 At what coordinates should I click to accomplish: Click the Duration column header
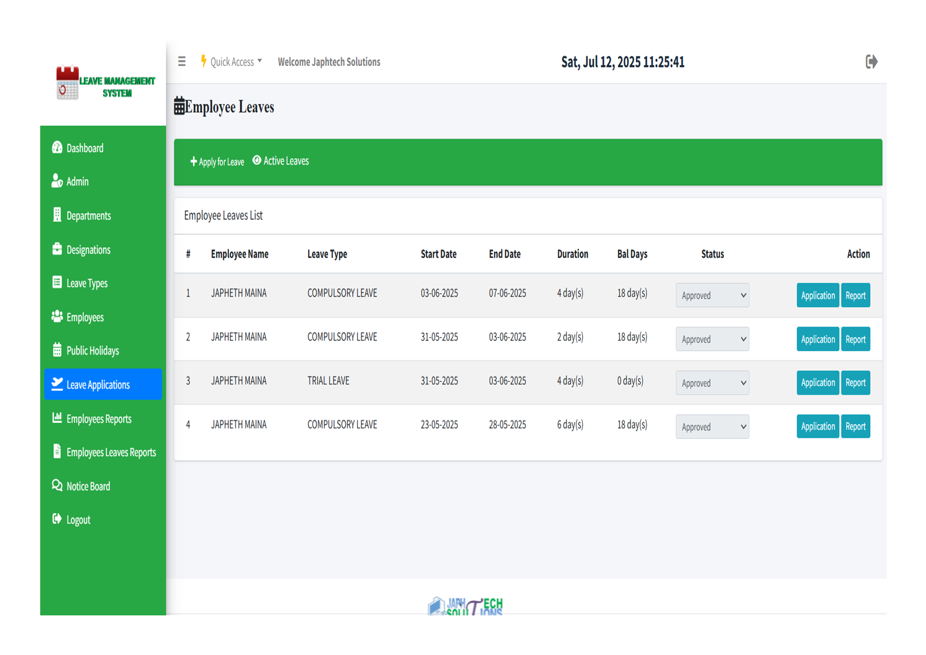pyautogui.click(x=572, y=254)
